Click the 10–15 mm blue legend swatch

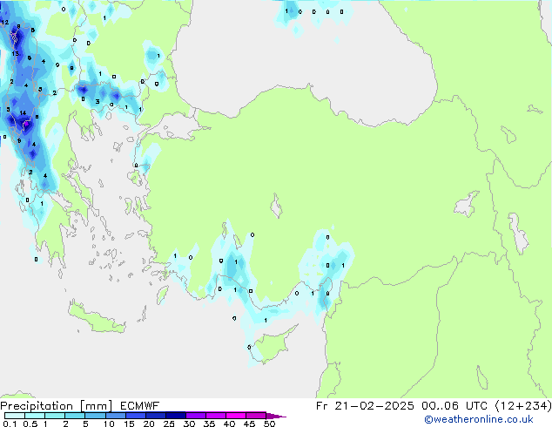[115, 416]
